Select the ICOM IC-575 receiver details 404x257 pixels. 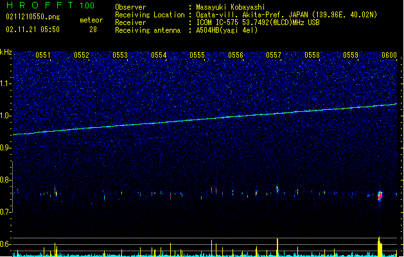(258, 22)
